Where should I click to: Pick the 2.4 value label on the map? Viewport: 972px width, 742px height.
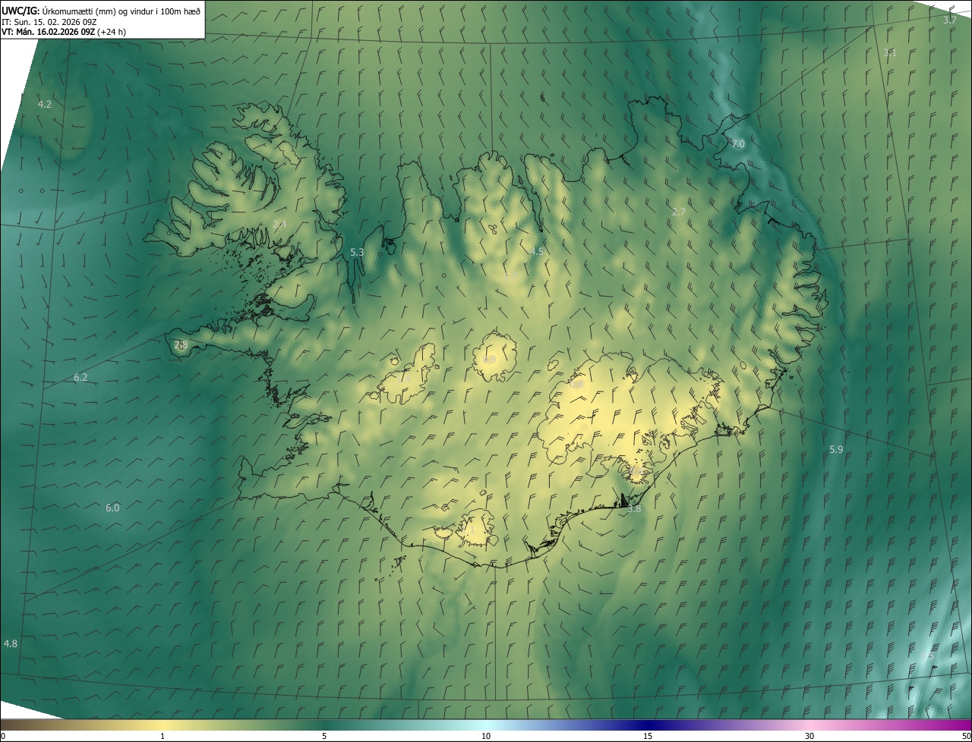click(x=279, y=224)
